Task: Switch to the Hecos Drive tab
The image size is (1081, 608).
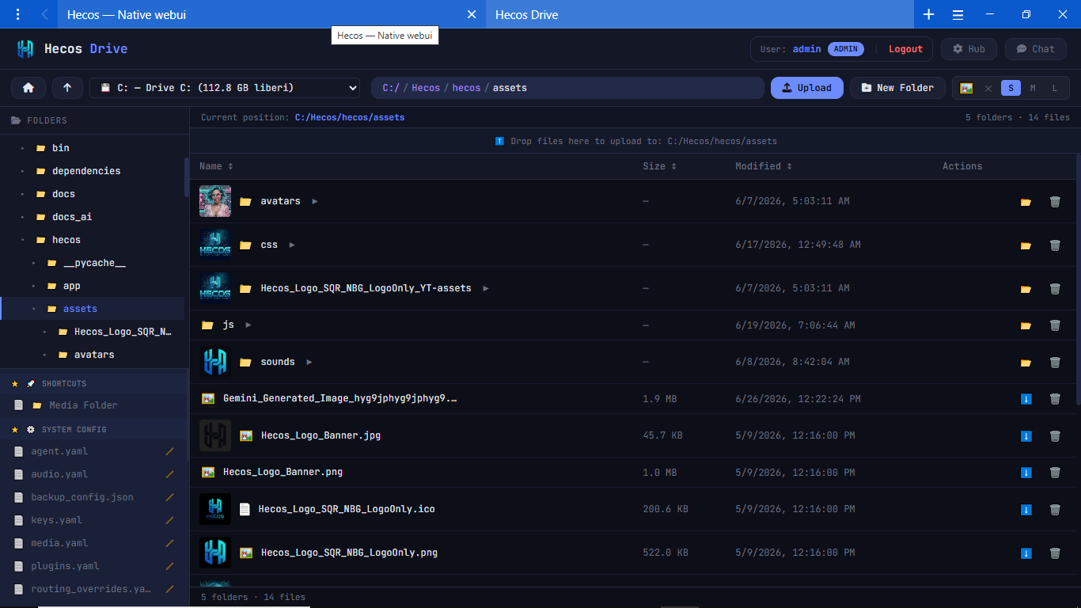Action: [700, 14]
